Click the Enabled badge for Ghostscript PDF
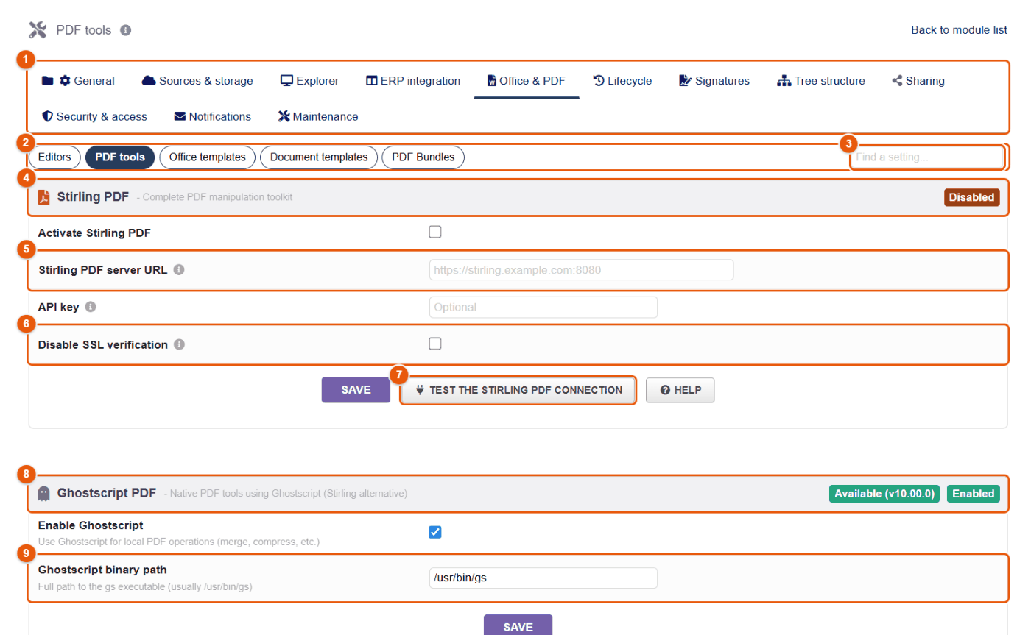The width and height of the screenshot is (1031, 635). pyautogui.click(x=974, y=494)
